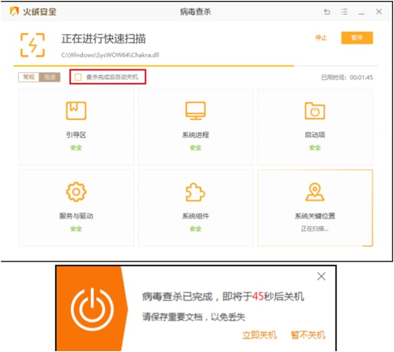Viewport: 394px width, 352px height.
Task: Click 暂不关机 to cancel shutdown
Action: tap(308, 335)
